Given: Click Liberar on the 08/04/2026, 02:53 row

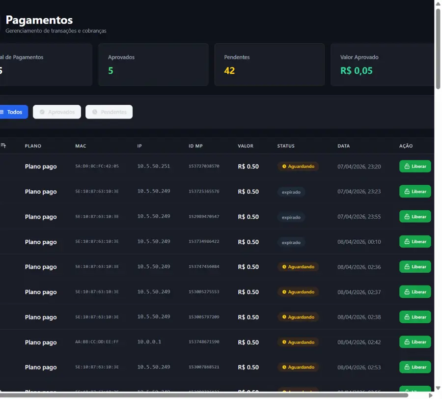Looking at the screenshot, I should [415, 367].
